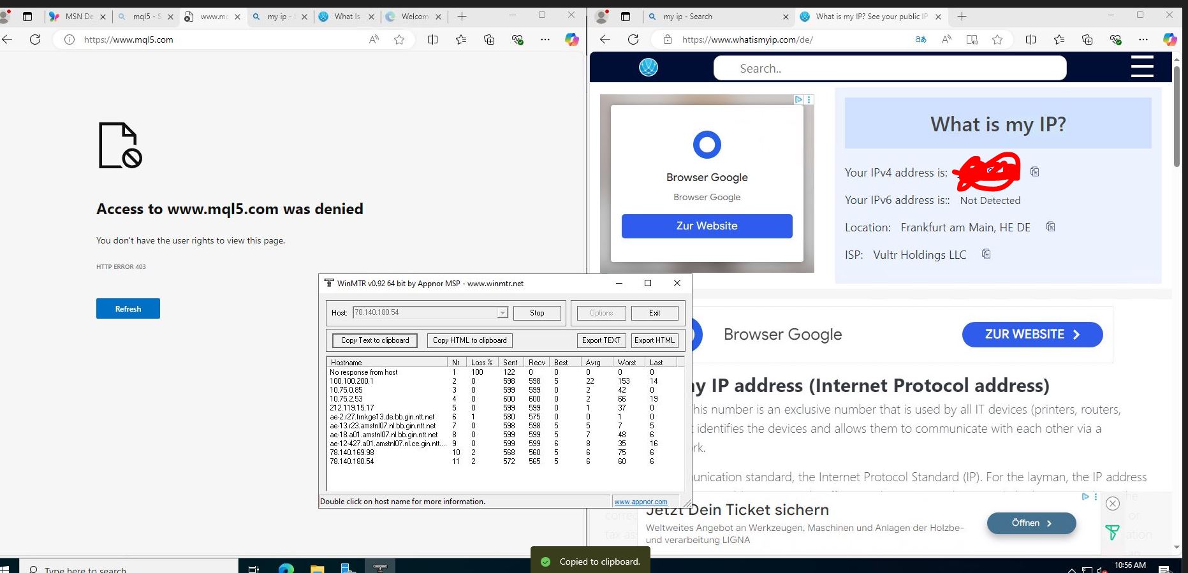
Task: Click the Hostname column header in WinMTR
Action: [x=387, y=362]
